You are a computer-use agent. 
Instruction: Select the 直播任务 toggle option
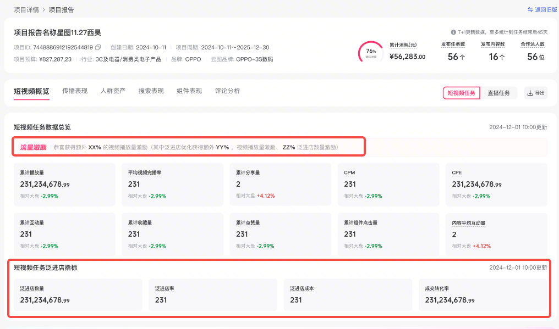click(498, 93)
